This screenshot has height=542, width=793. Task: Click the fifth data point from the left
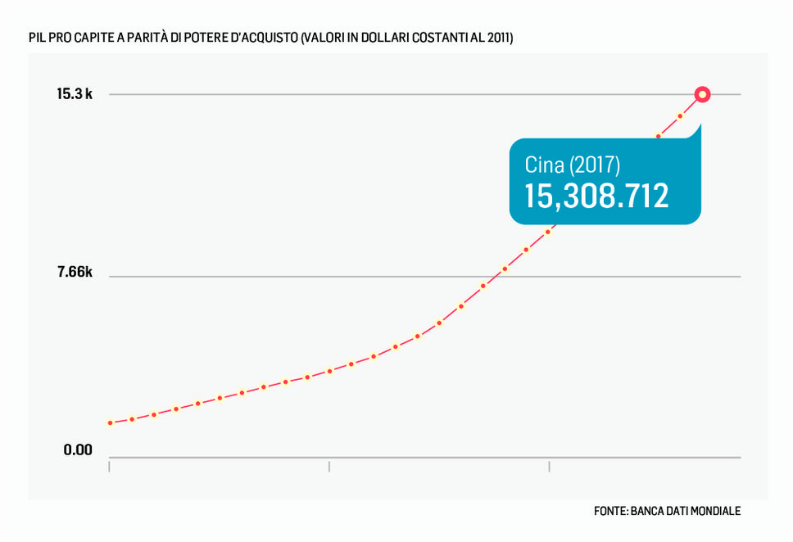tap(198, 404)
